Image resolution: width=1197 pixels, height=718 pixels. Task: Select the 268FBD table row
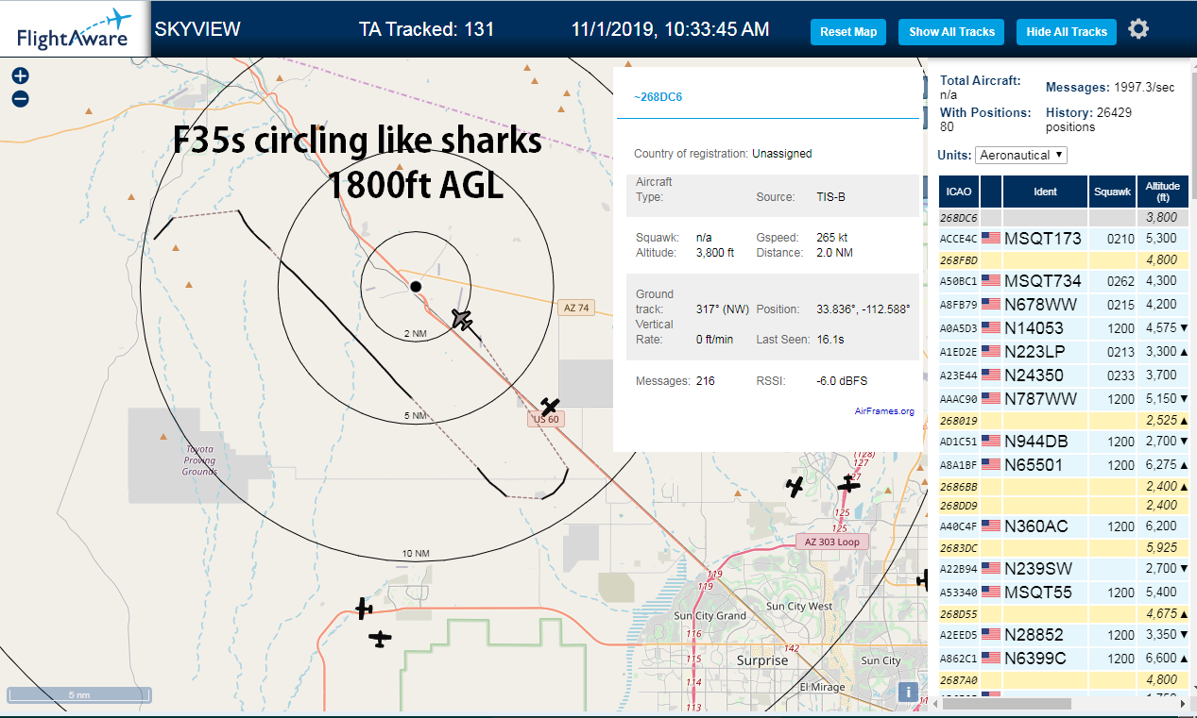(x=1064, y=260)
